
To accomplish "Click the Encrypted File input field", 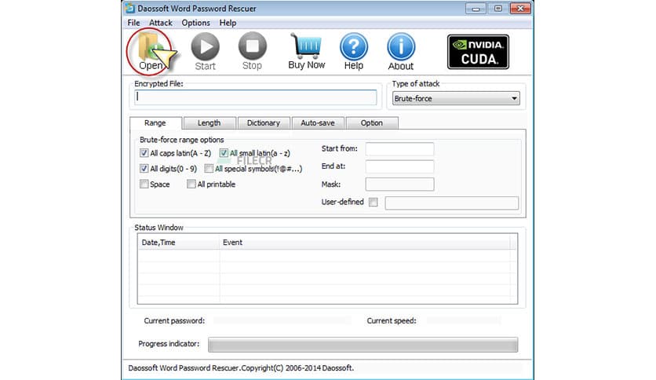I will pyautogui.click(x=256, y=97).
